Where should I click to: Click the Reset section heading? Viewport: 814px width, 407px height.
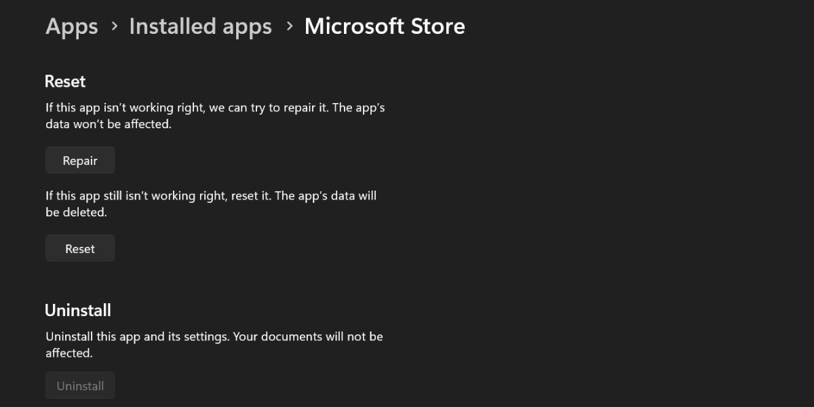click(65, 81)
